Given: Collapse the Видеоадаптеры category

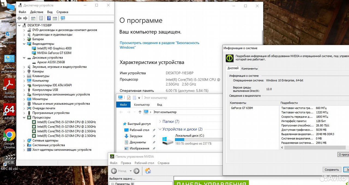Looking at the screenshot, I should point(24,44).
